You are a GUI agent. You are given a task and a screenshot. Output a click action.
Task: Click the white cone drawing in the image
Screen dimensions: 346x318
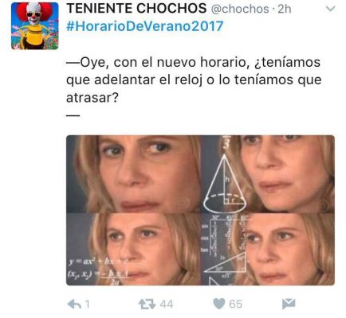225,183
